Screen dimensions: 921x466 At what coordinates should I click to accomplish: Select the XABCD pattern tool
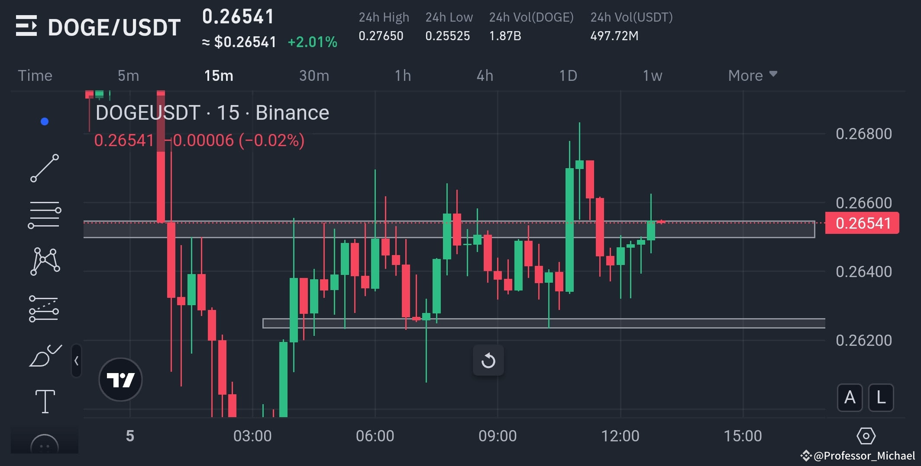[x=45, y=261]
